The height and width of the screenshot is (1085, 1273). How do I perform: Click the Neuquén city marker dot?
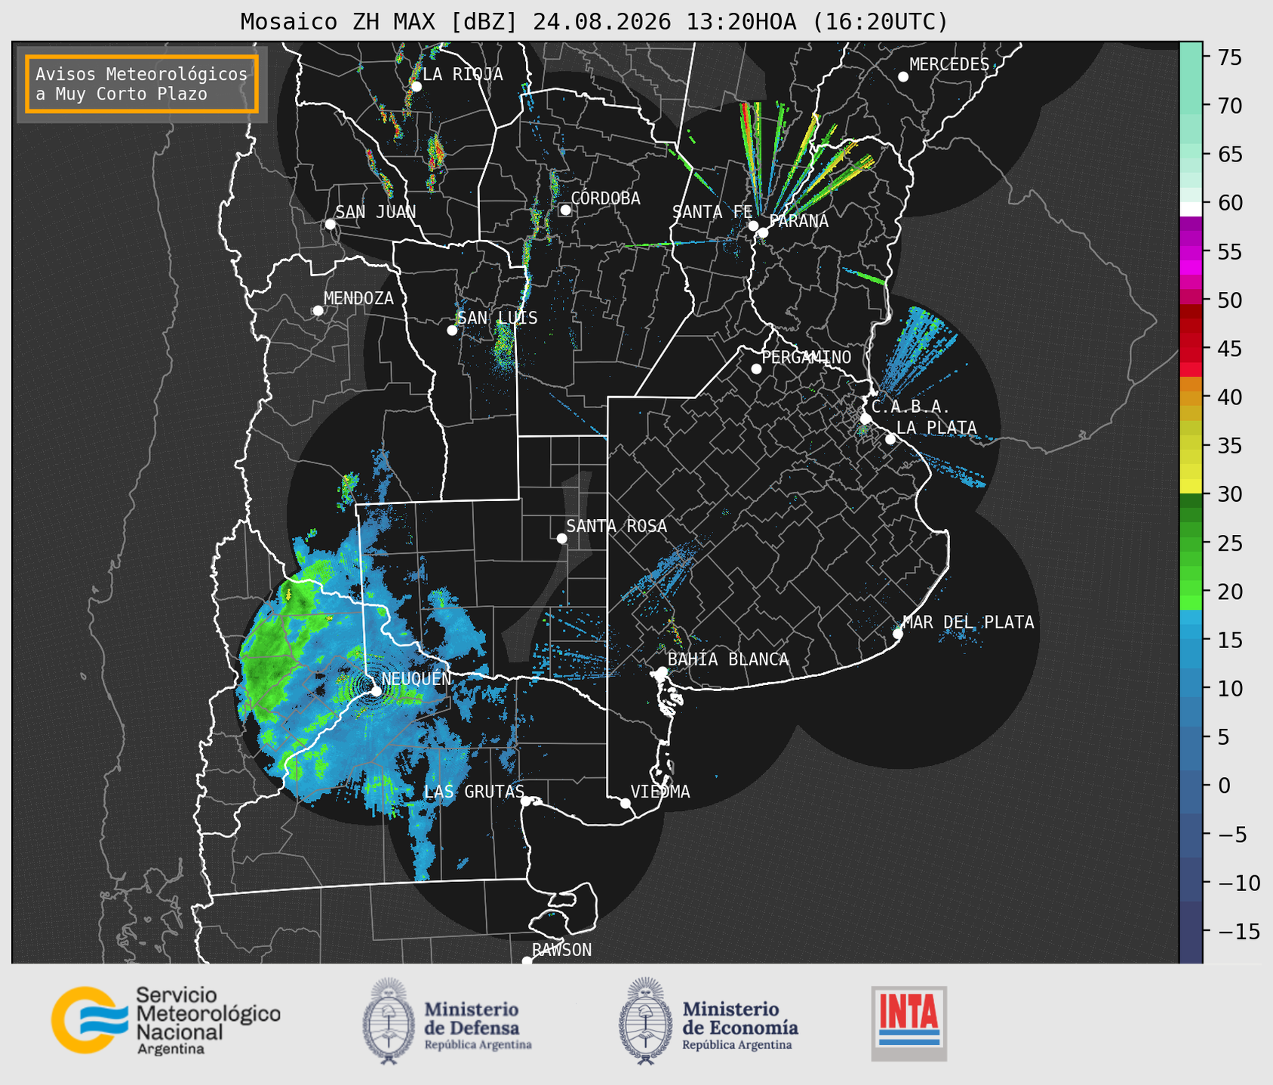[376, 690]
